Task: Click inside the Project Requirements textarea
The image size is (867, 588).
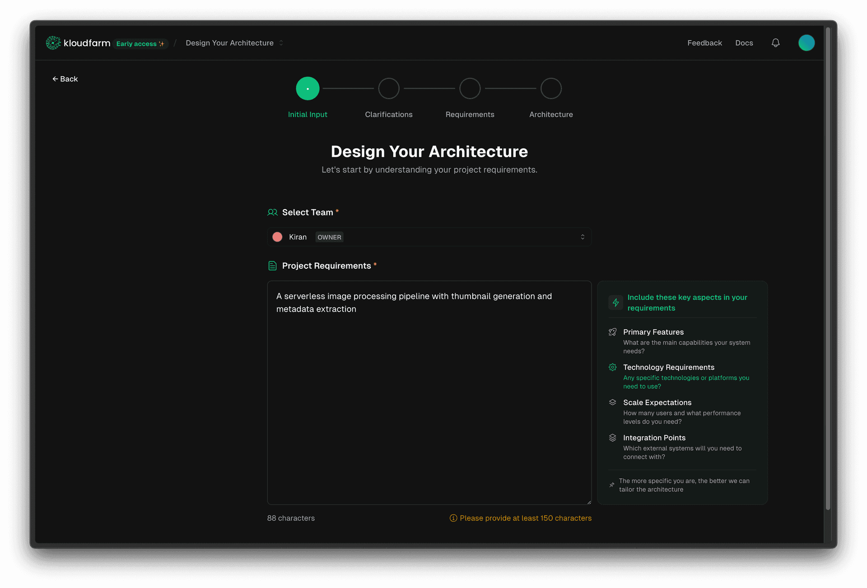Action: (429, 393)
